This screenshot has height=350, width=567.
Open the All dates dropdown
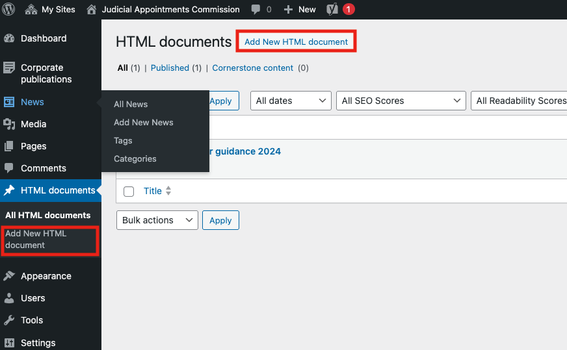coord(291,101)
